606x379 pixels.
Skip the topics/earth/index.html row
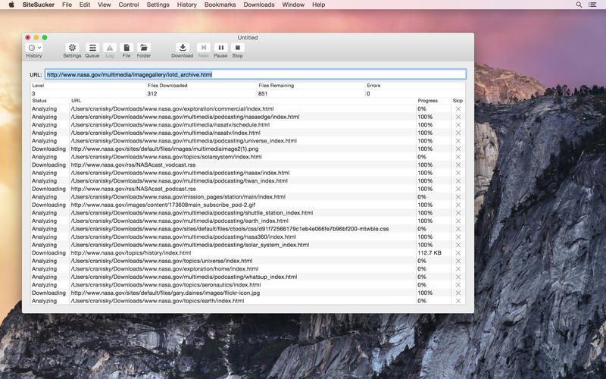458,301
